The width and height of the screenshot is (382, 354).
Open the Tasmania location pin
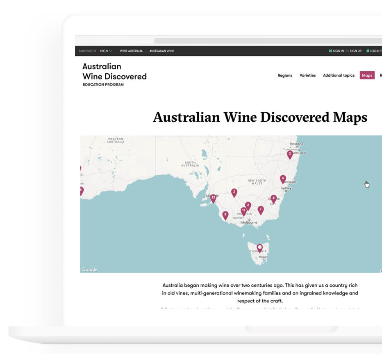pyautogui.click(x=259, y=248)
